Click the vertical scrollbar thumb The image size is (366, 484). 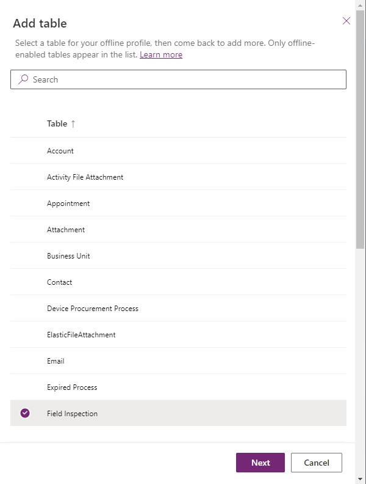pos(360,130)
